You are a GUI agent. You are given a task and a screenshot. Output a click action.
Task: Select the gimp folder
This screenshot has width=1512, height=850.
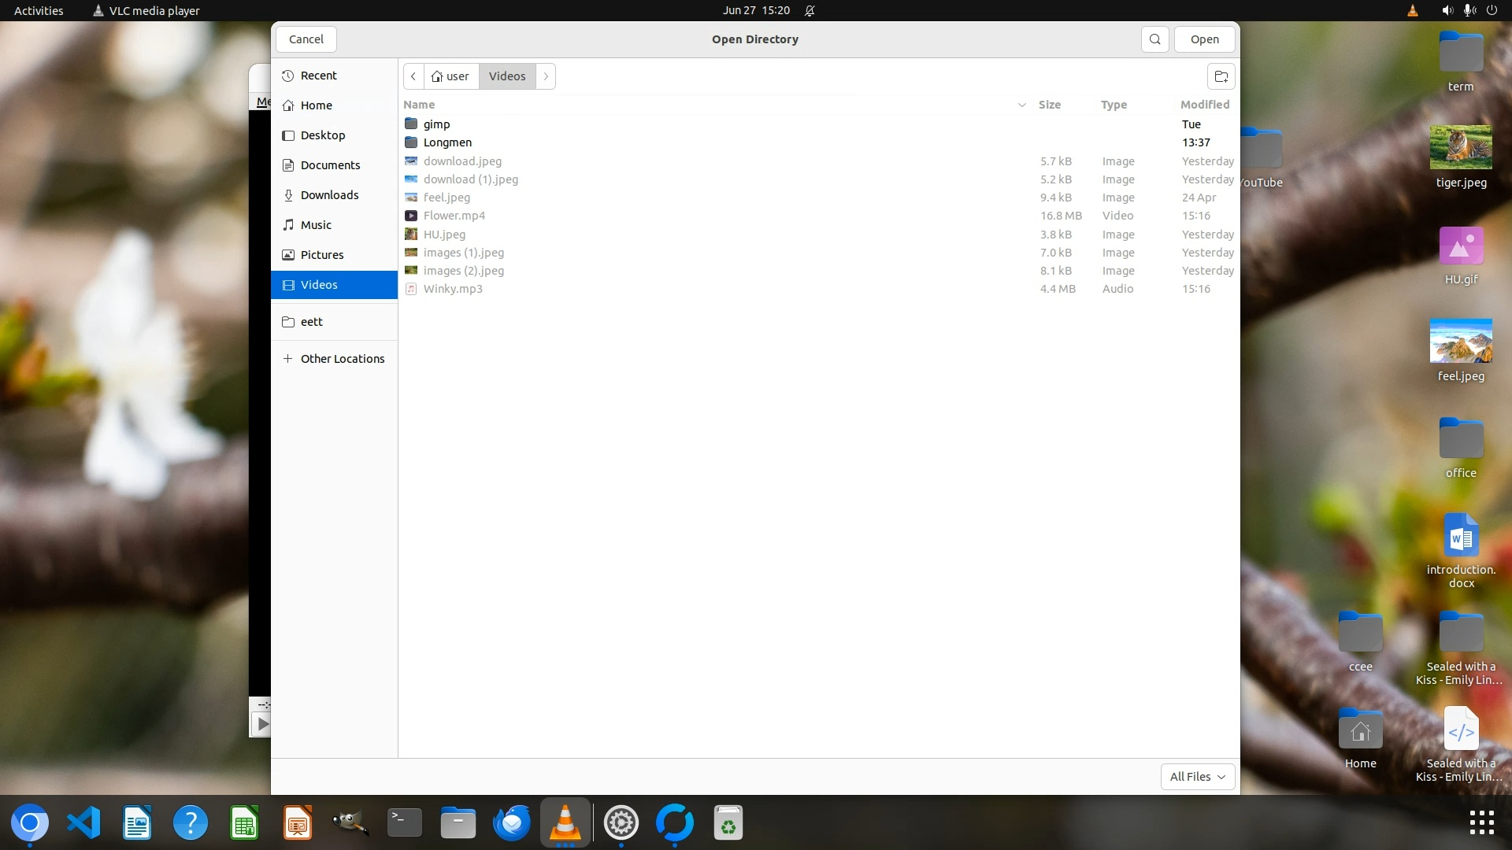pyautogui.click(x=436, y=124)
